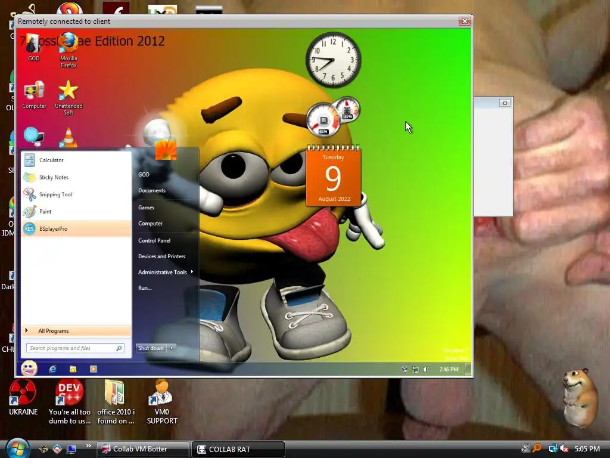Open Control Panel from the Start menu

point(154,241)
